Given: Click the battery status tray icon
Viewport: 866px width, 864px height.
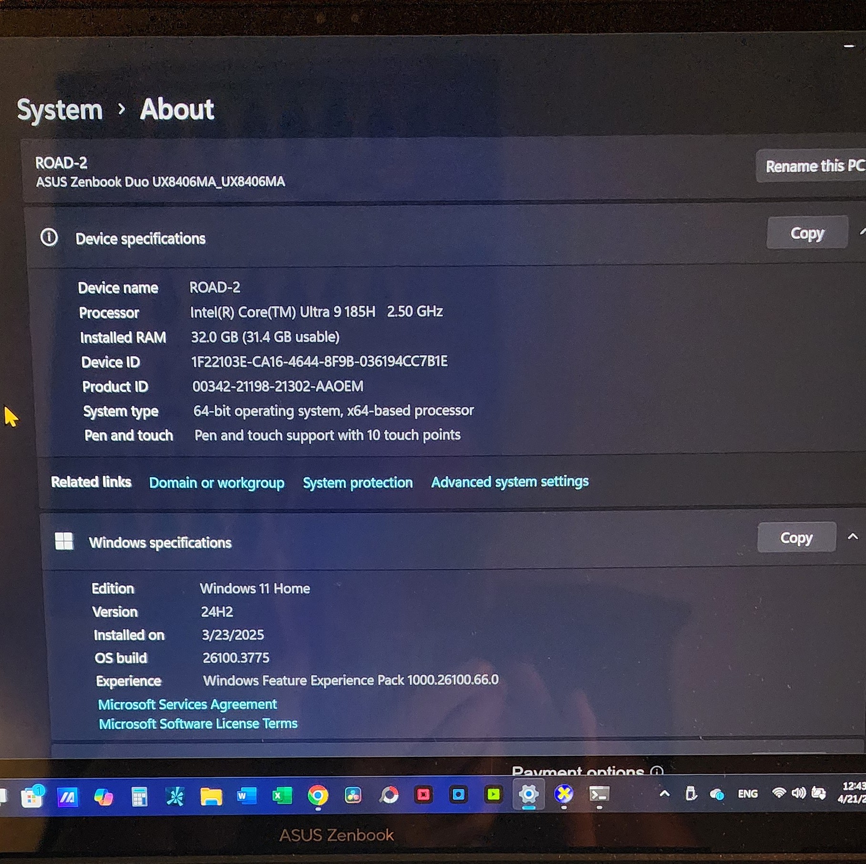Looking at the screenshot, I should point(818,793).
